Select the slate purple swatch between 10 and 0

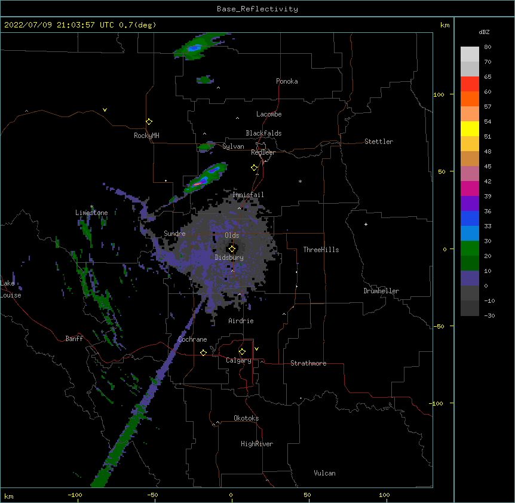point(470,278)
